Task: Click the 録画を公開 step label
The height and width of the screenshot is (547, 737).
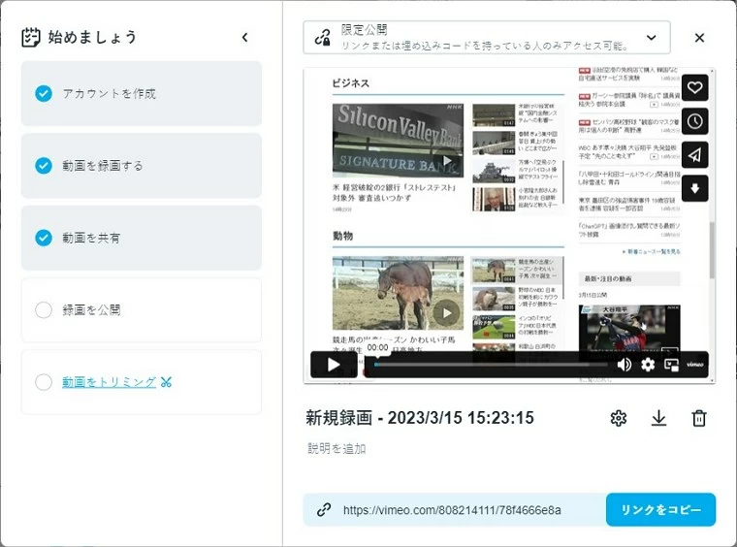Action: [x=92, y=309]
